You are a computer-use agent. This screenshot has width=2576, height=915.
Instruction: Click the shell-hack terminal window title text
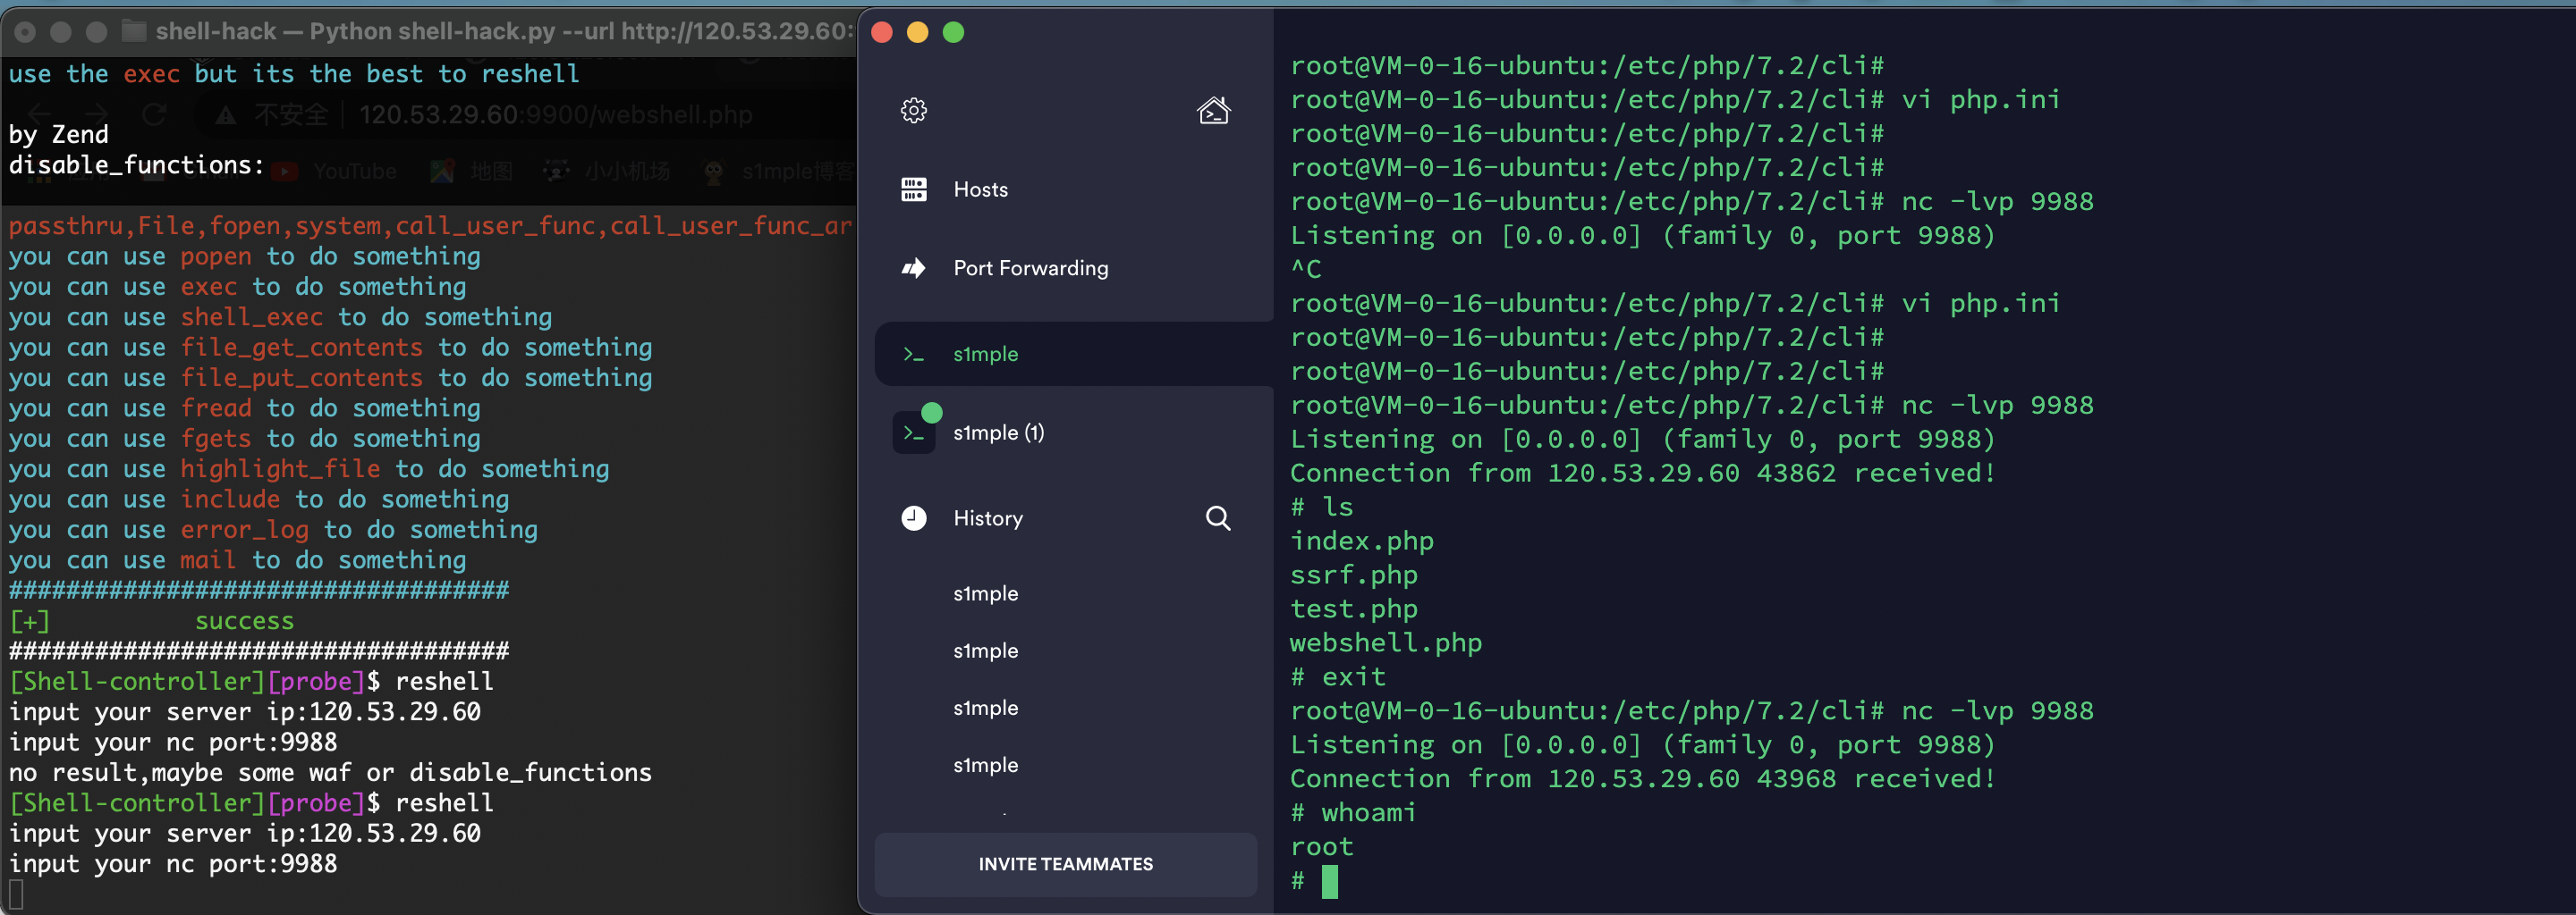click(x=504, y=31)
